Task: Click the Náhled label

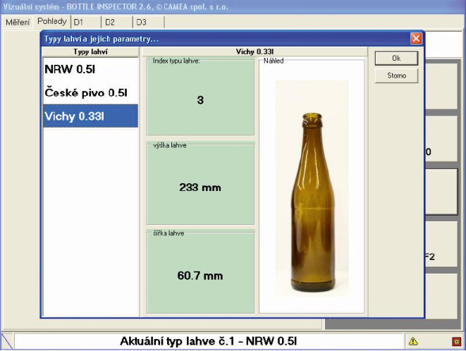Action: point(274,61)
